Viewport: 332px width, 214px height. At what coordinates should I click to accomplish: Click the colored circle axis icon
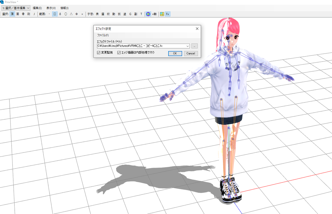[x=148, y=14]
